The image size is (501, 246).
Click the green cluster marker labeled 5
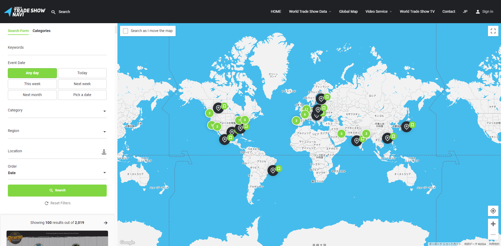click(x=341, y=134)
